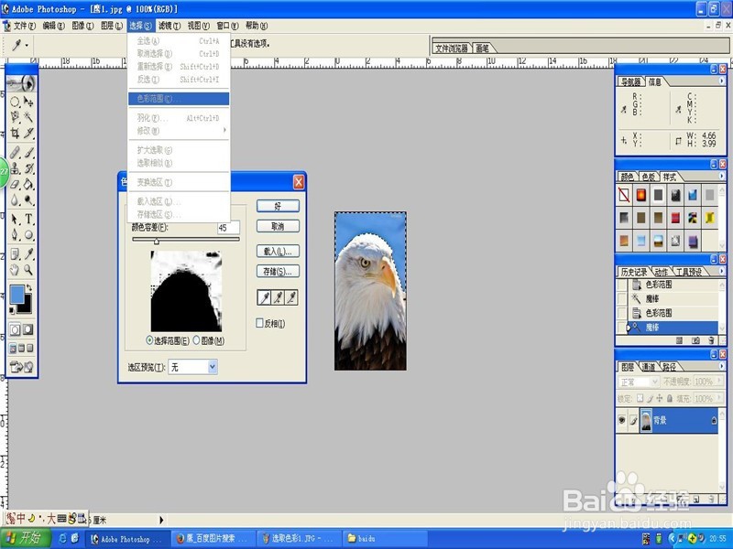Enable the 反相 invert checkbox
This screenshot has width=733, height=549.
(x=259, y=323)
